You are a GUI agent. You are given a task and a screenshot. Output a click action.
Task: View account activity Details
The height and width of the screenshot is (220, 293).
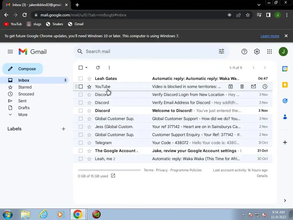[262, 176]
